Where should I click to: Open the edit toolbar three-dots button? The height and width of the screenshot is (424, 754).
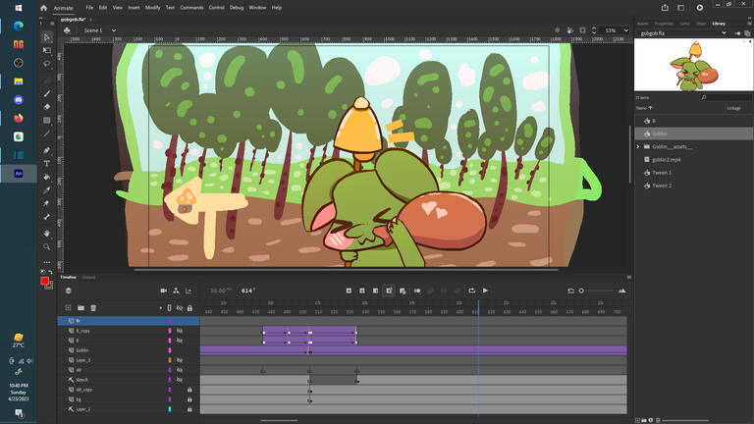pyautogui.click(x=47, y=262)
